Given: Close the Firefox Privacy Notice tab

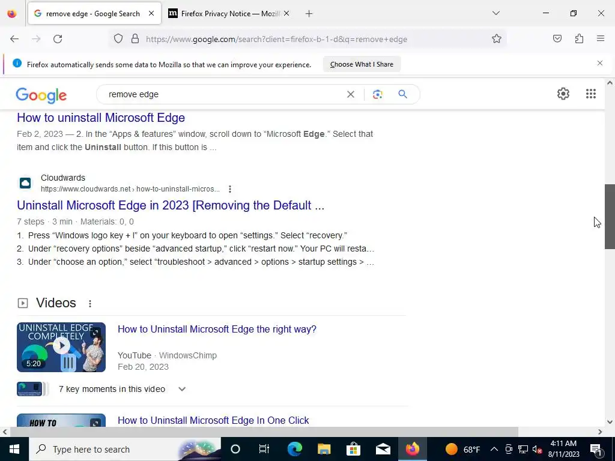Looking at the screenshot, I should 286,13.
